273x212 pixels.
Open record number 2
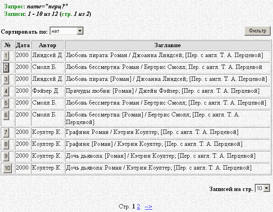[6, 67]
